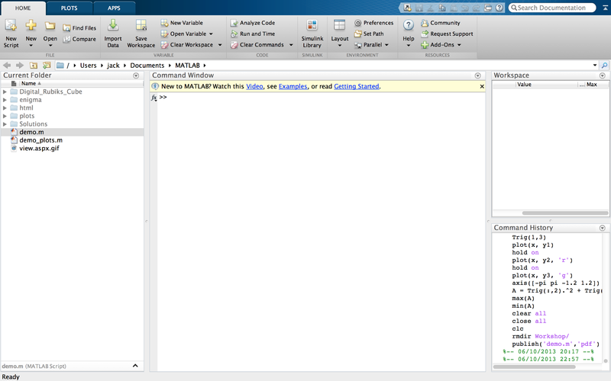Click the Search Documentation field
611x381 pixels.
coord(552,8)
